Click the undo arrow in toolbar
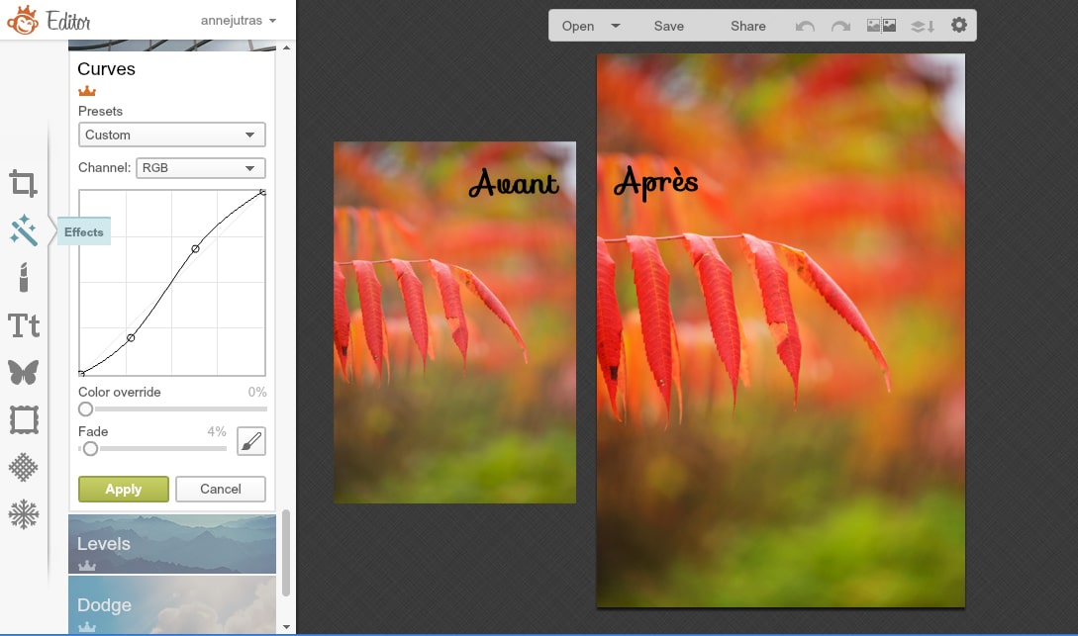The height and width of the screenshot is (636, 1078). [805, 27]
